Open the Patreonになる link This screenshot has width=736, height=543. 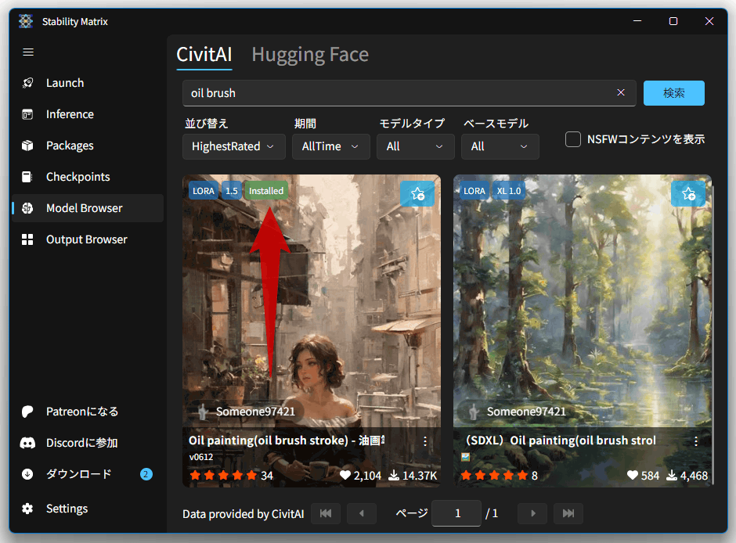pos(88,412)
